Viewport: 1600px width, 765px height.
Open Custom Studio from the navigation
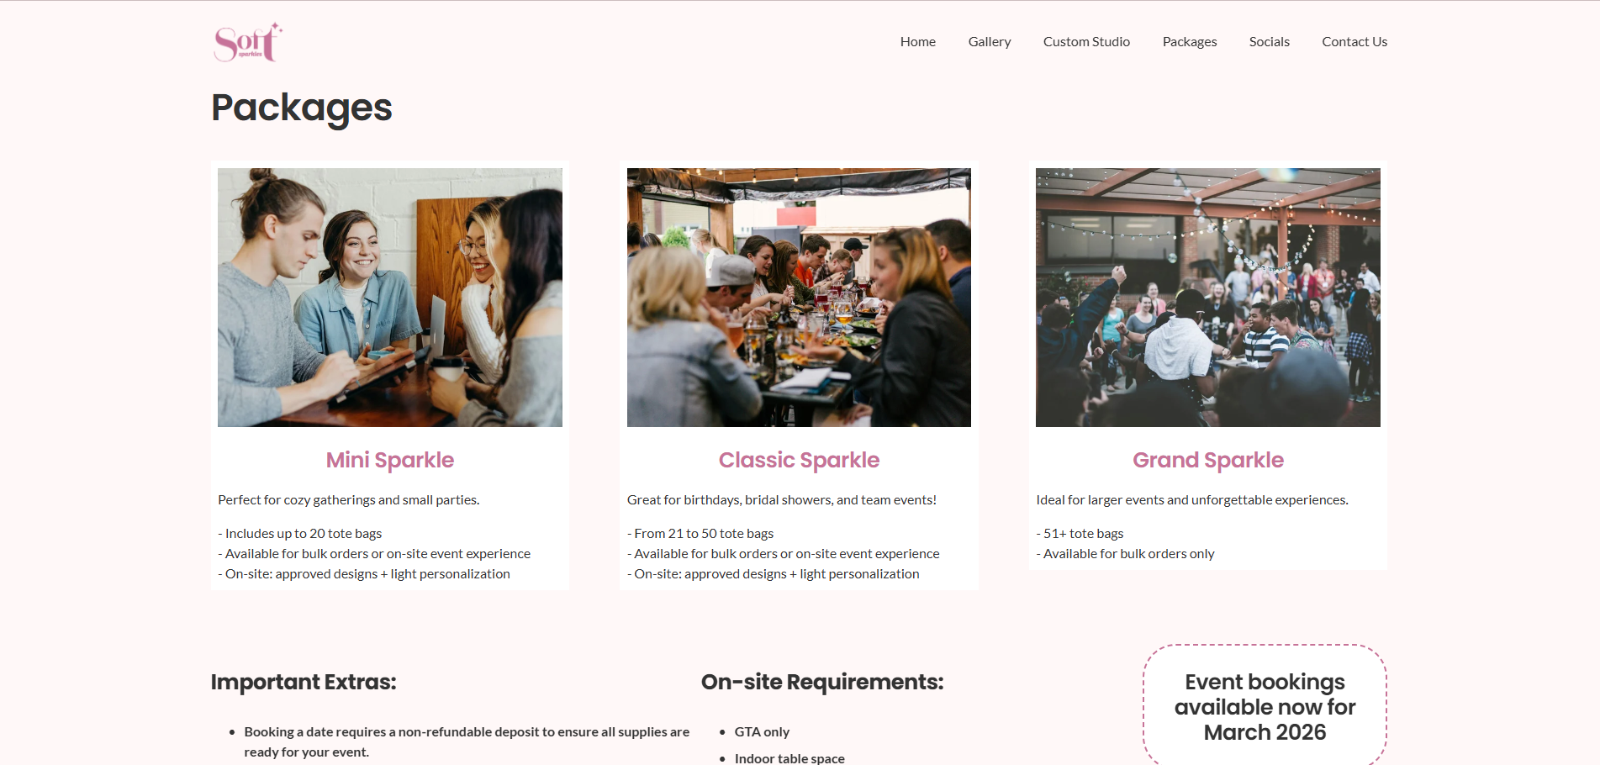click(1086, 42)
